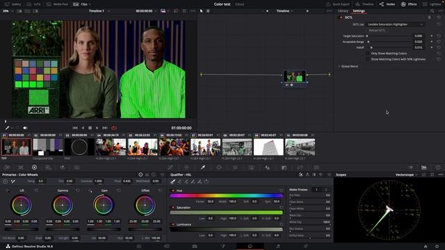Image resolution: width=445 pixels, height=250 pixels.
Task: Click the Quick Export button
Action: [337, 4]
